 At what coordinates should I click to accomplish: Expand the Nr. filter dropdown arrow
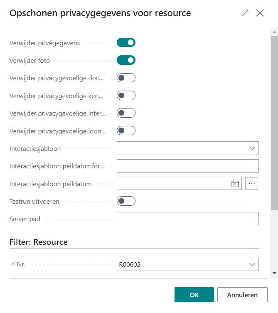pyautogui.click(x=252, y=264)
